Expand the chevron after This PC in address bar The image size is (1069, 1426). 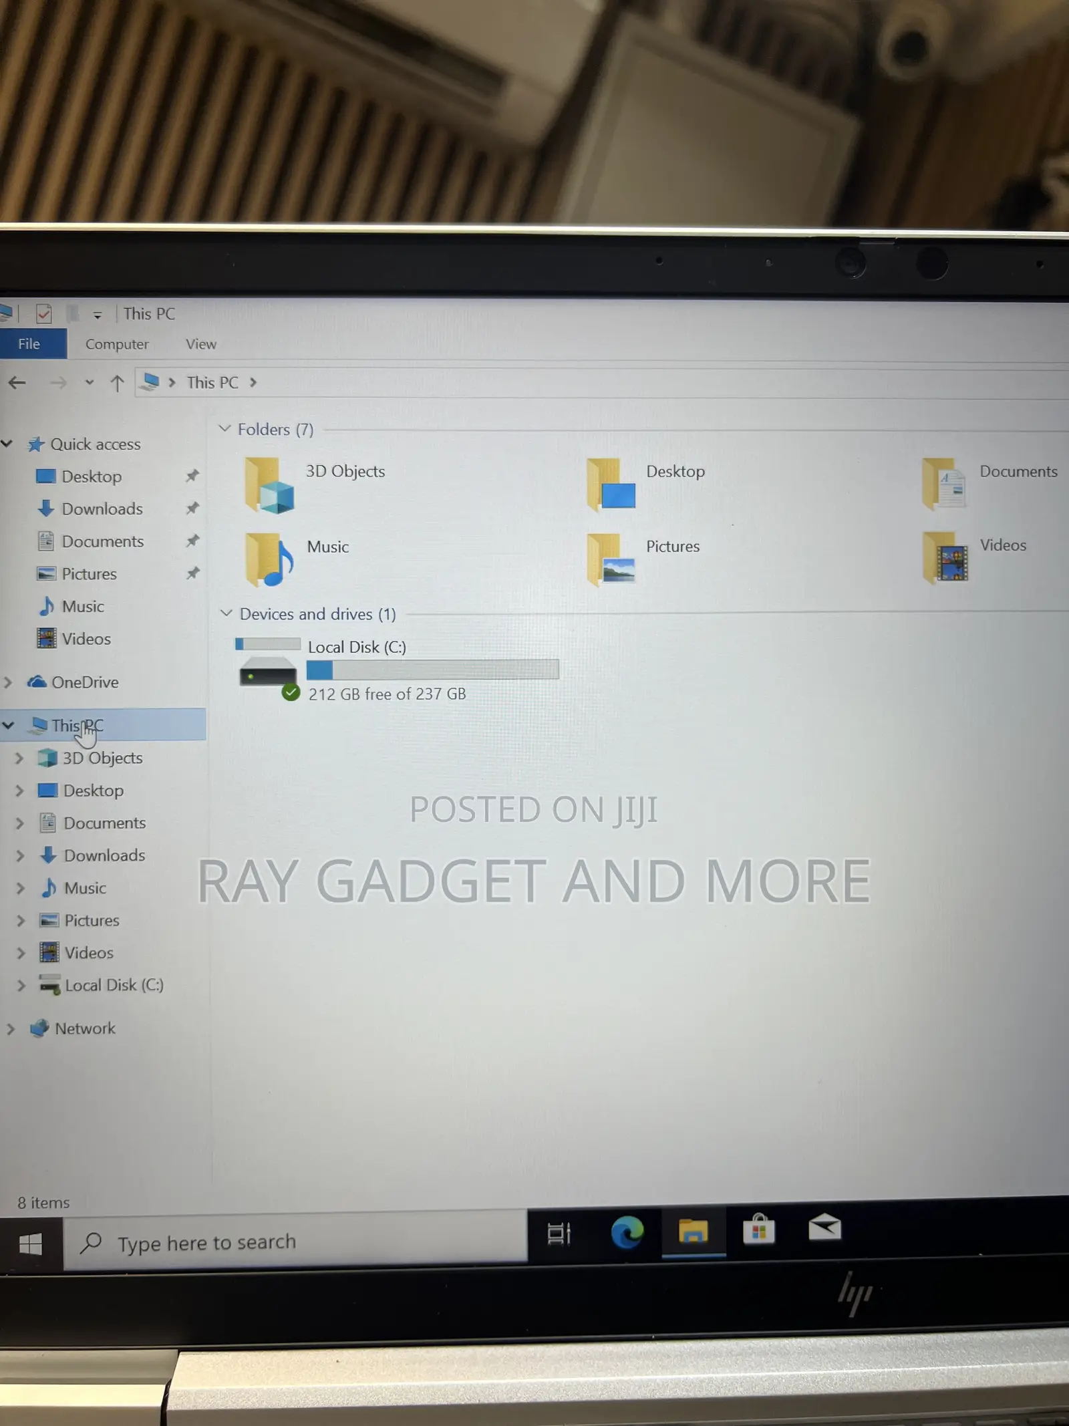tap(253, 382)
